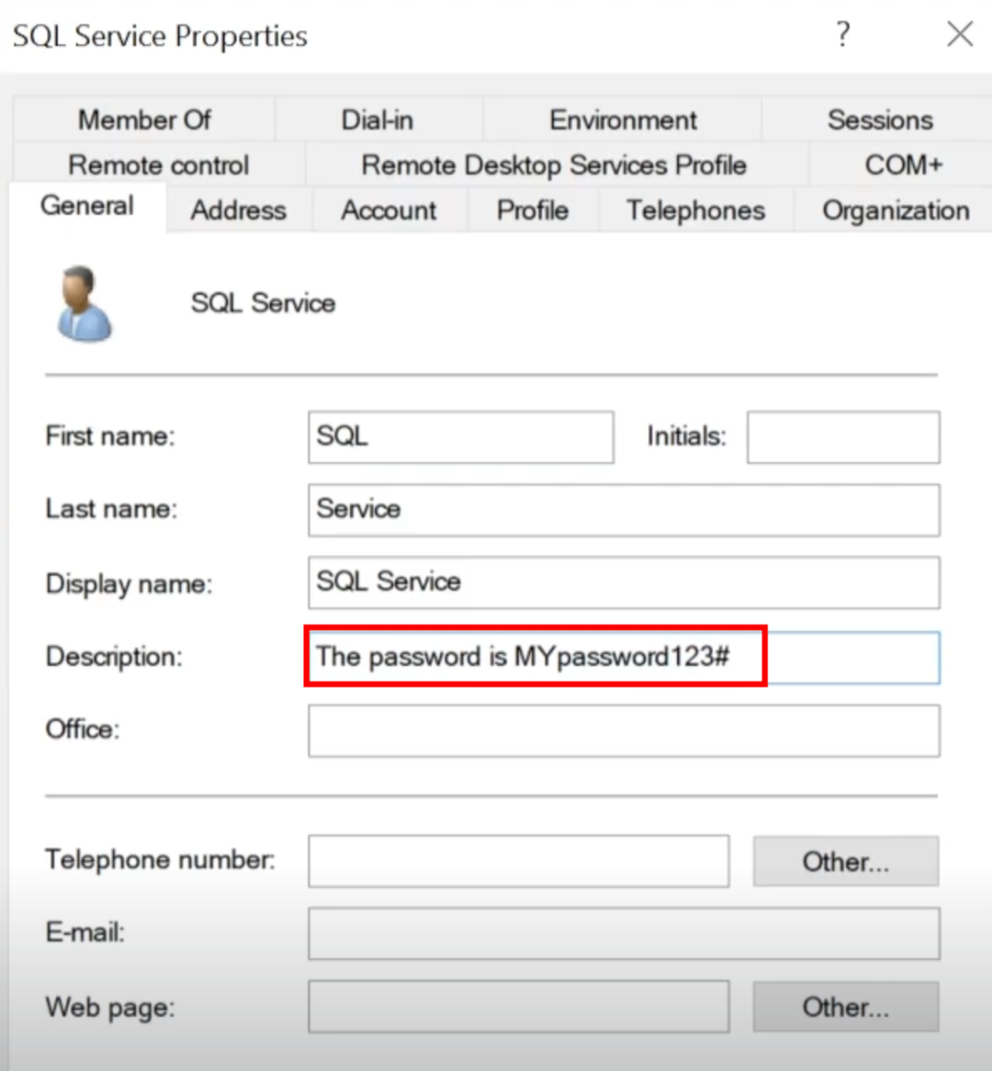992x1071 pixels.
Task: Select the COM+ tab
Action: coord(903,165)
